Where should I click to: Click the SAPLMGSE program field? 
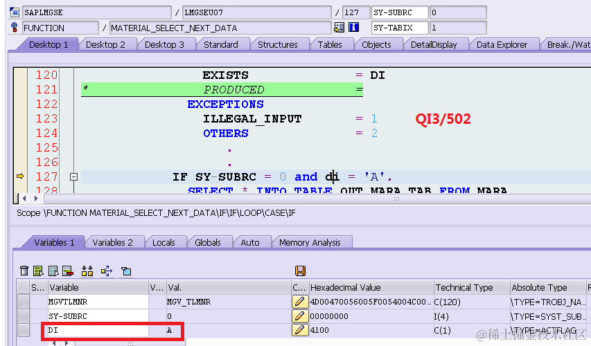click(97, 12)
